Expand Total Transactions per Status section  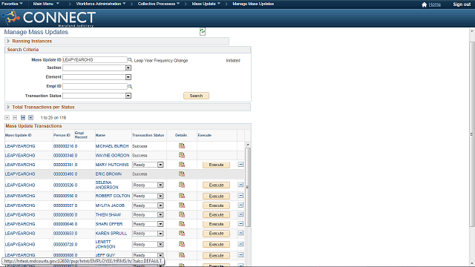tap(8, 107)
